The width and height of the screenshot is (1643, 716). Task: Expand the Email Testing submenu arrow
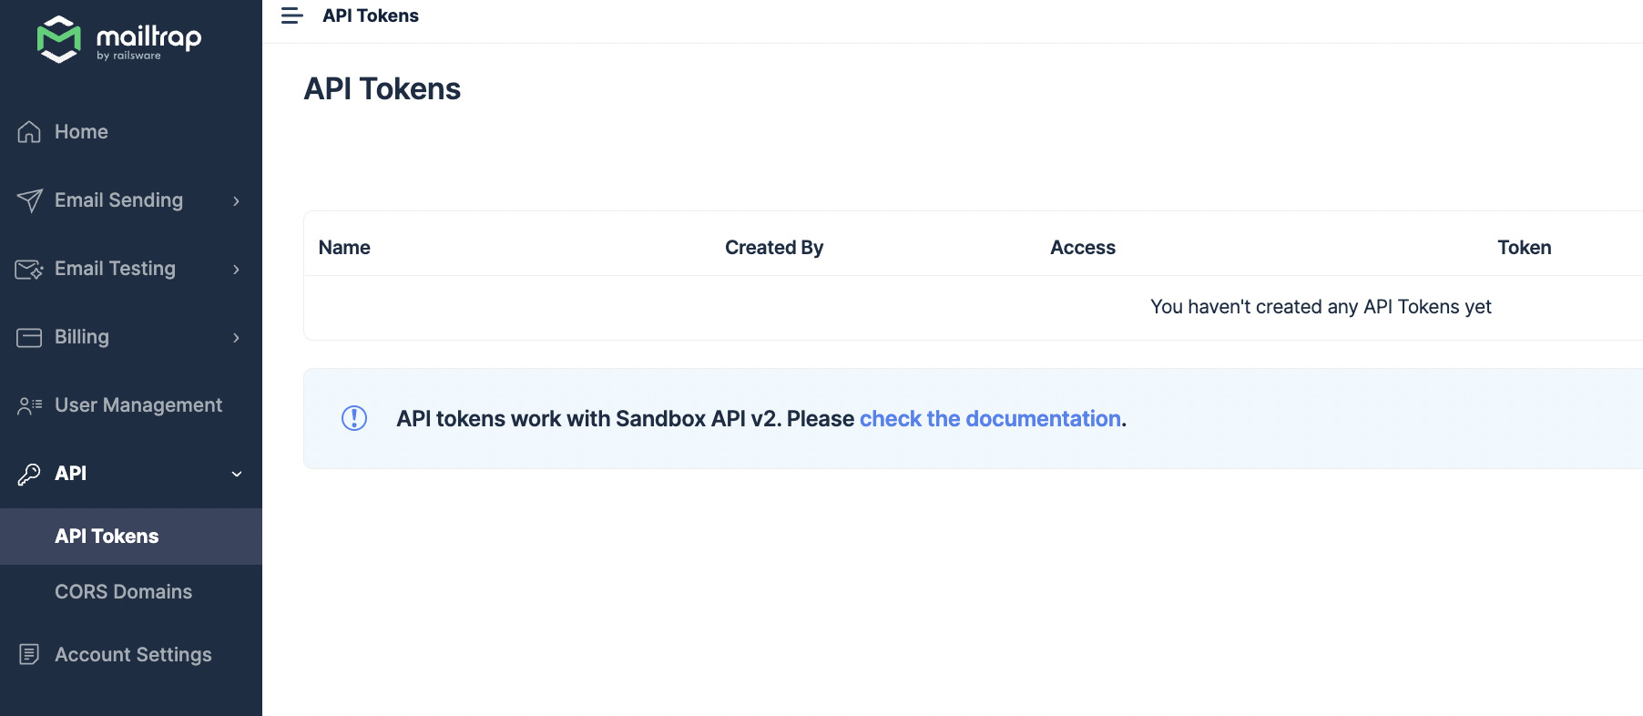[x=236, y=269]
